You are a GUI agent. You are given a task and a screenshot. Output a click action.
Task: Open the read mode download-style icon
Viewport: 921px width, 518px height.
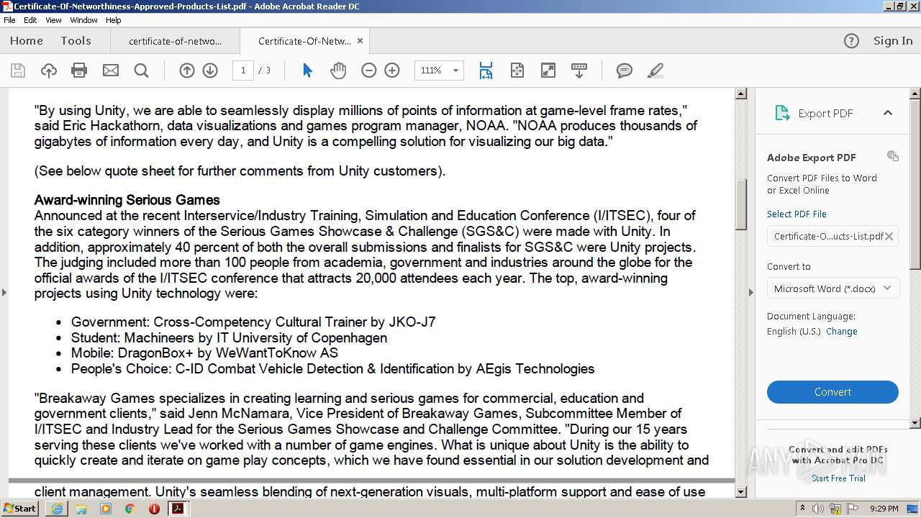pos(579,71)
